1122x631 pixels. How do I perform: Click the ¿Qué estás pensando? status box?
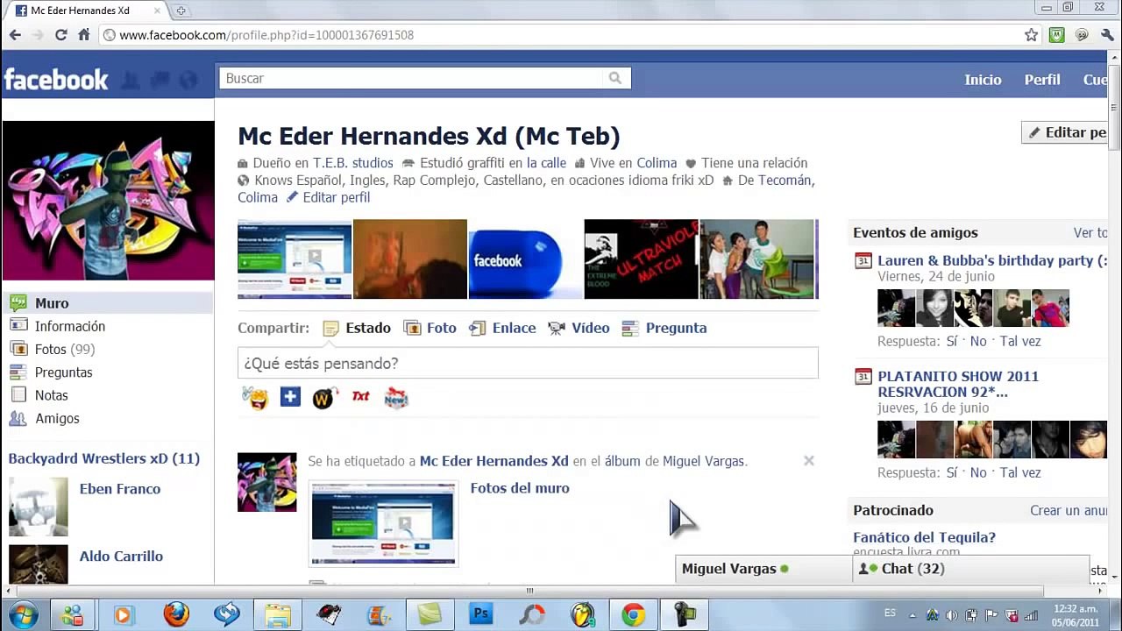click(528, 363)
